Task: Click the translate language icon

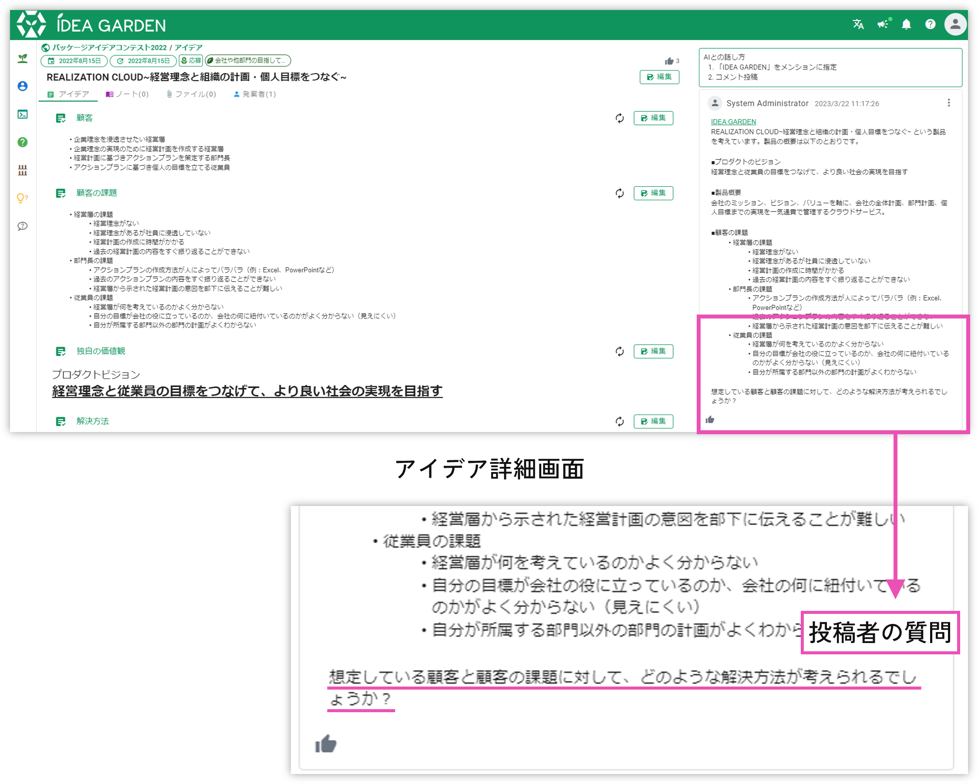Action: (857, 24)
